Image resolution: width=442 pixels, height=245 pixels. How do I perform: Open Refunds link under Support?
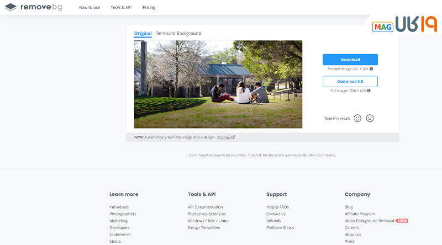(273, 221)
